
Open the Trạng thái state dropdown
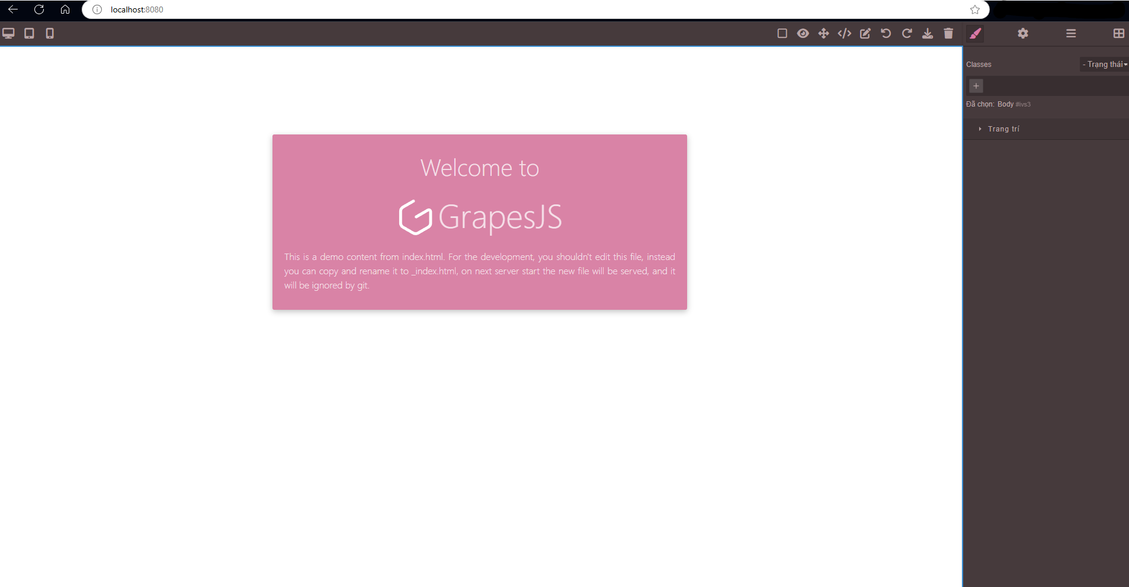1104,65
